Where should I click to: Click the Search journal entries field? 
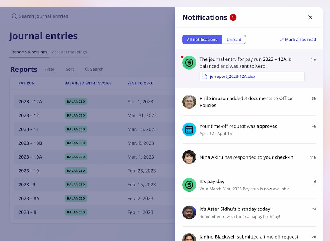tap(43, 16)
